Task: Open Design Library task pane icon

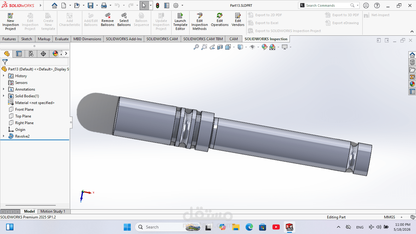Action: [412, 62]
